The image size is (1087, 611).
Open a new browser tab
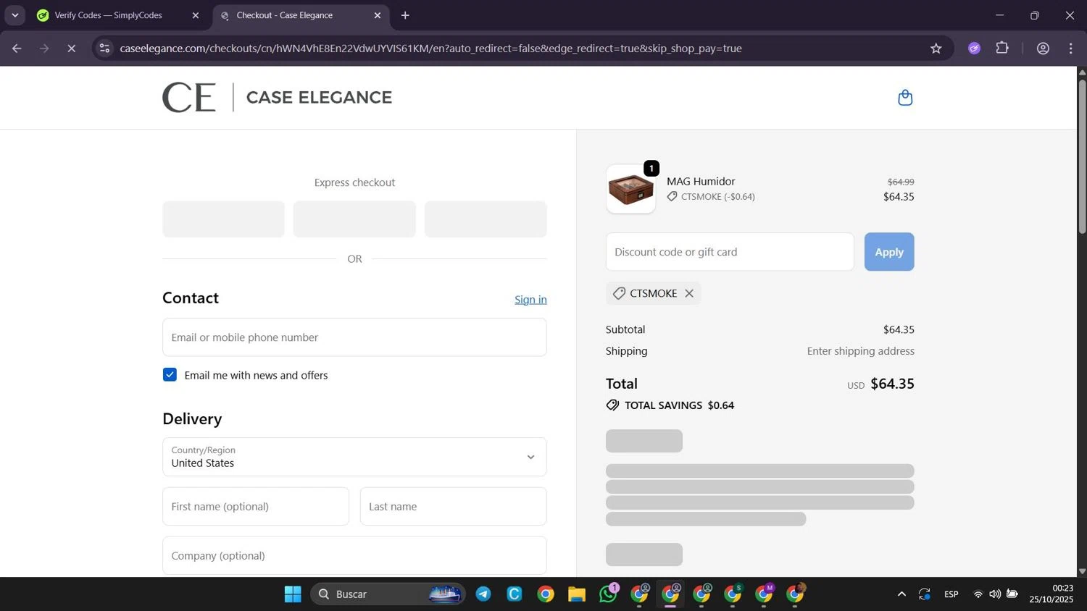(x=405, y=15)
